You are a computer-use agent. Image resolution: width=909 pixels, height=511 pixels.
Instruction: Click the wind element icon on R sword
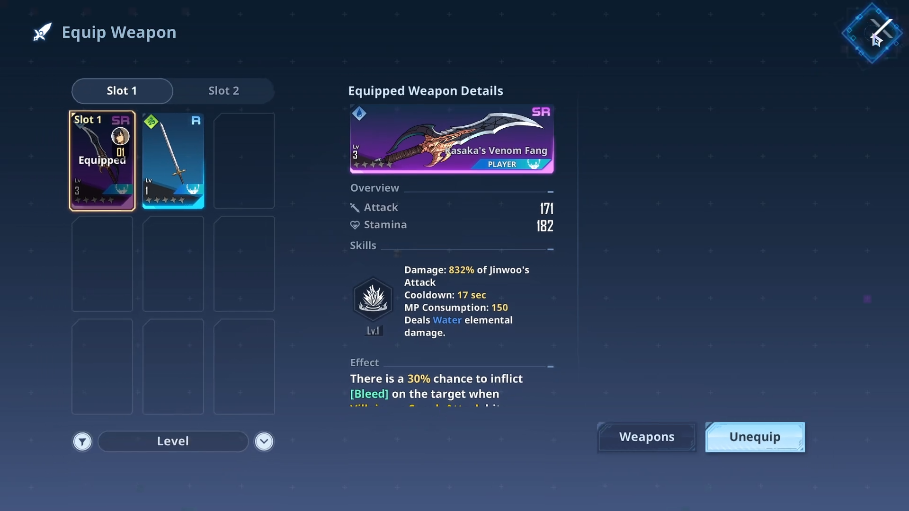[151, 122]
